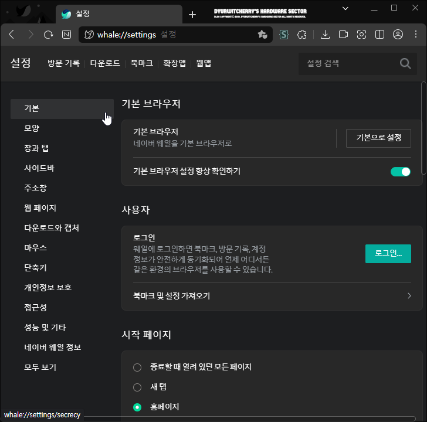Select the 새 탭 radio option

click(x=137, y=387)
